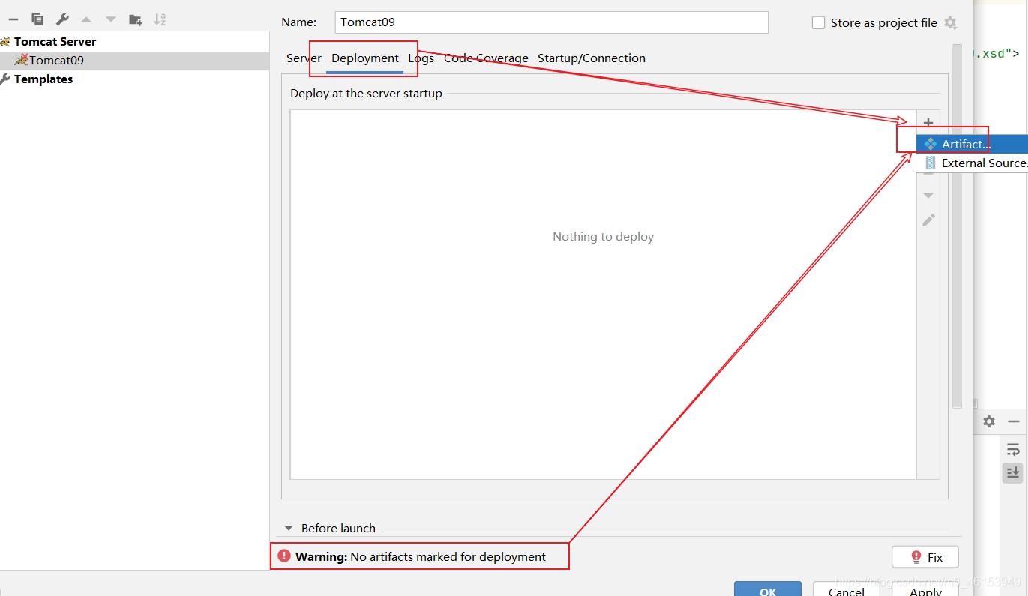
Task: Hide background tool window with minus icon
Action: coord(1014,421)
